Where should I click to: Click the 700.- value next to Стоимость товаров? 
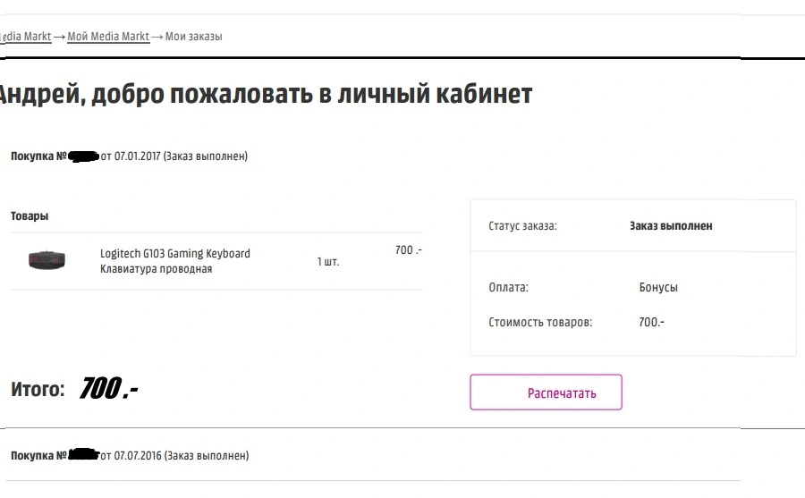651,323
